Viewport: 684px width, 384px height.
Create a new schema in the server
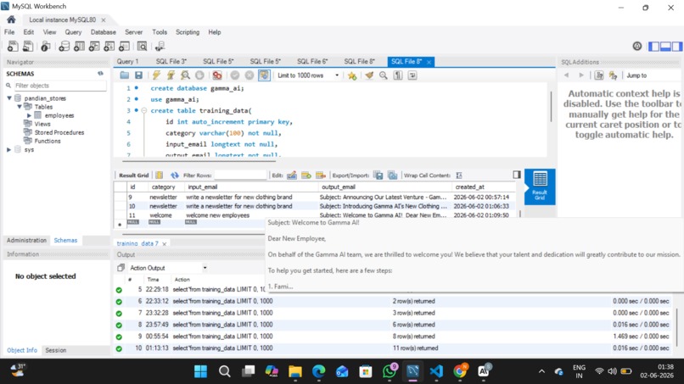(64, 47)
